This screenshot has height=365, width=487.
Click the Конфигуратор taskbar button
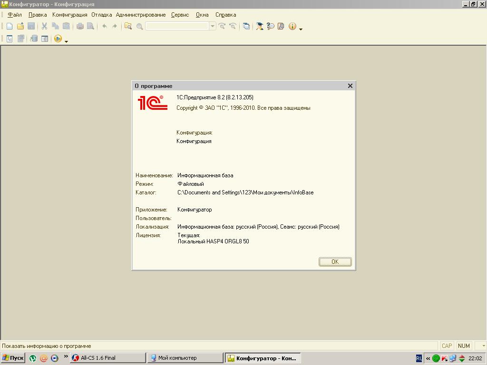[263, 358]
